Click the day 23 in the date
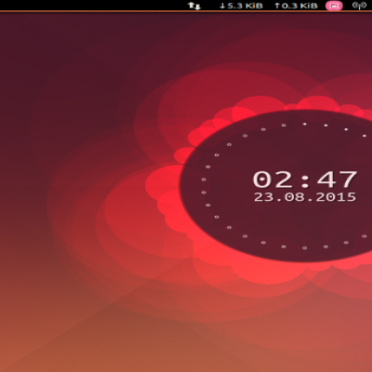This screenshot has height=372, width=372. click(x=262, y=197)
